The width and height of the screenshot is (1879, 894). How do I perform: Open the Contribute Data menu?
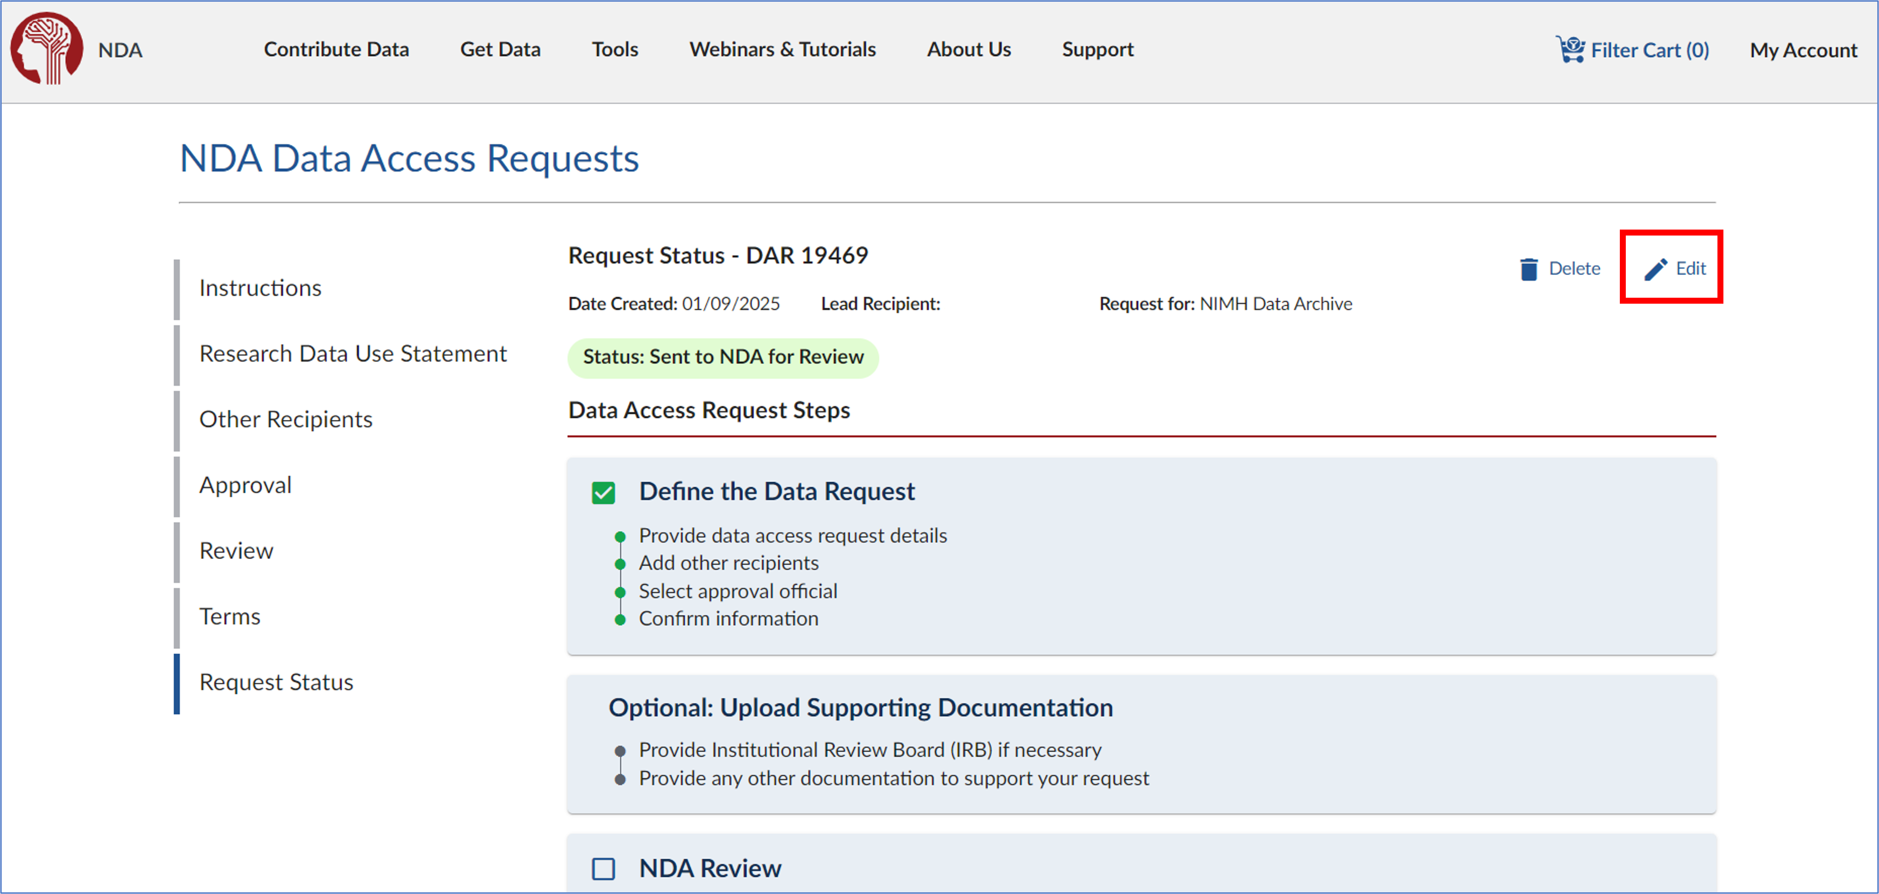(336, 49)
